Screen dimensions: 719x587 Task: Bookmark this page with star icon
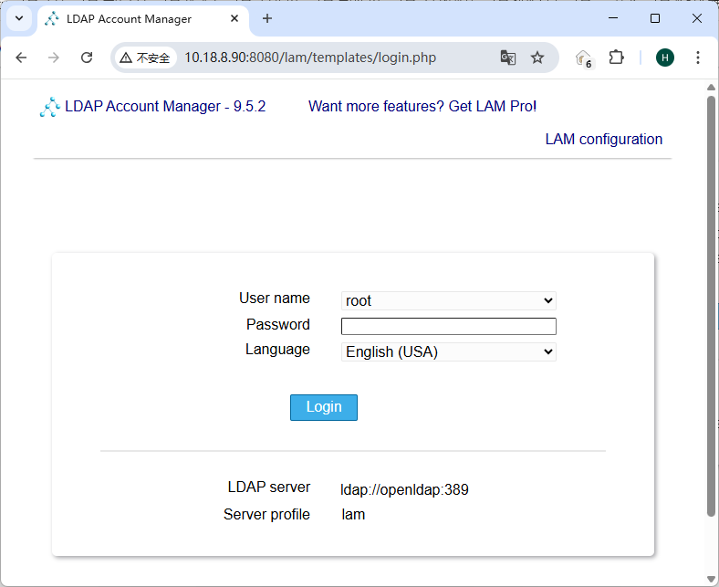point(537,58)
